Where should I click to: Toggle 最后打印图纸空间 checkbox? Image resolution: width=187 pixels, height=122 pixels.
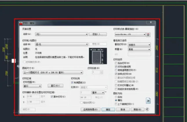[x=116, y=78]
